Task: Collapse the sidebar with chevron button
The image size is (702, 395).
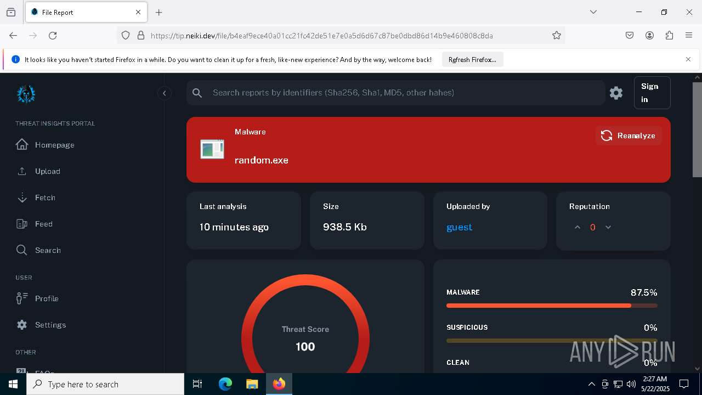Action: [164, 93]
